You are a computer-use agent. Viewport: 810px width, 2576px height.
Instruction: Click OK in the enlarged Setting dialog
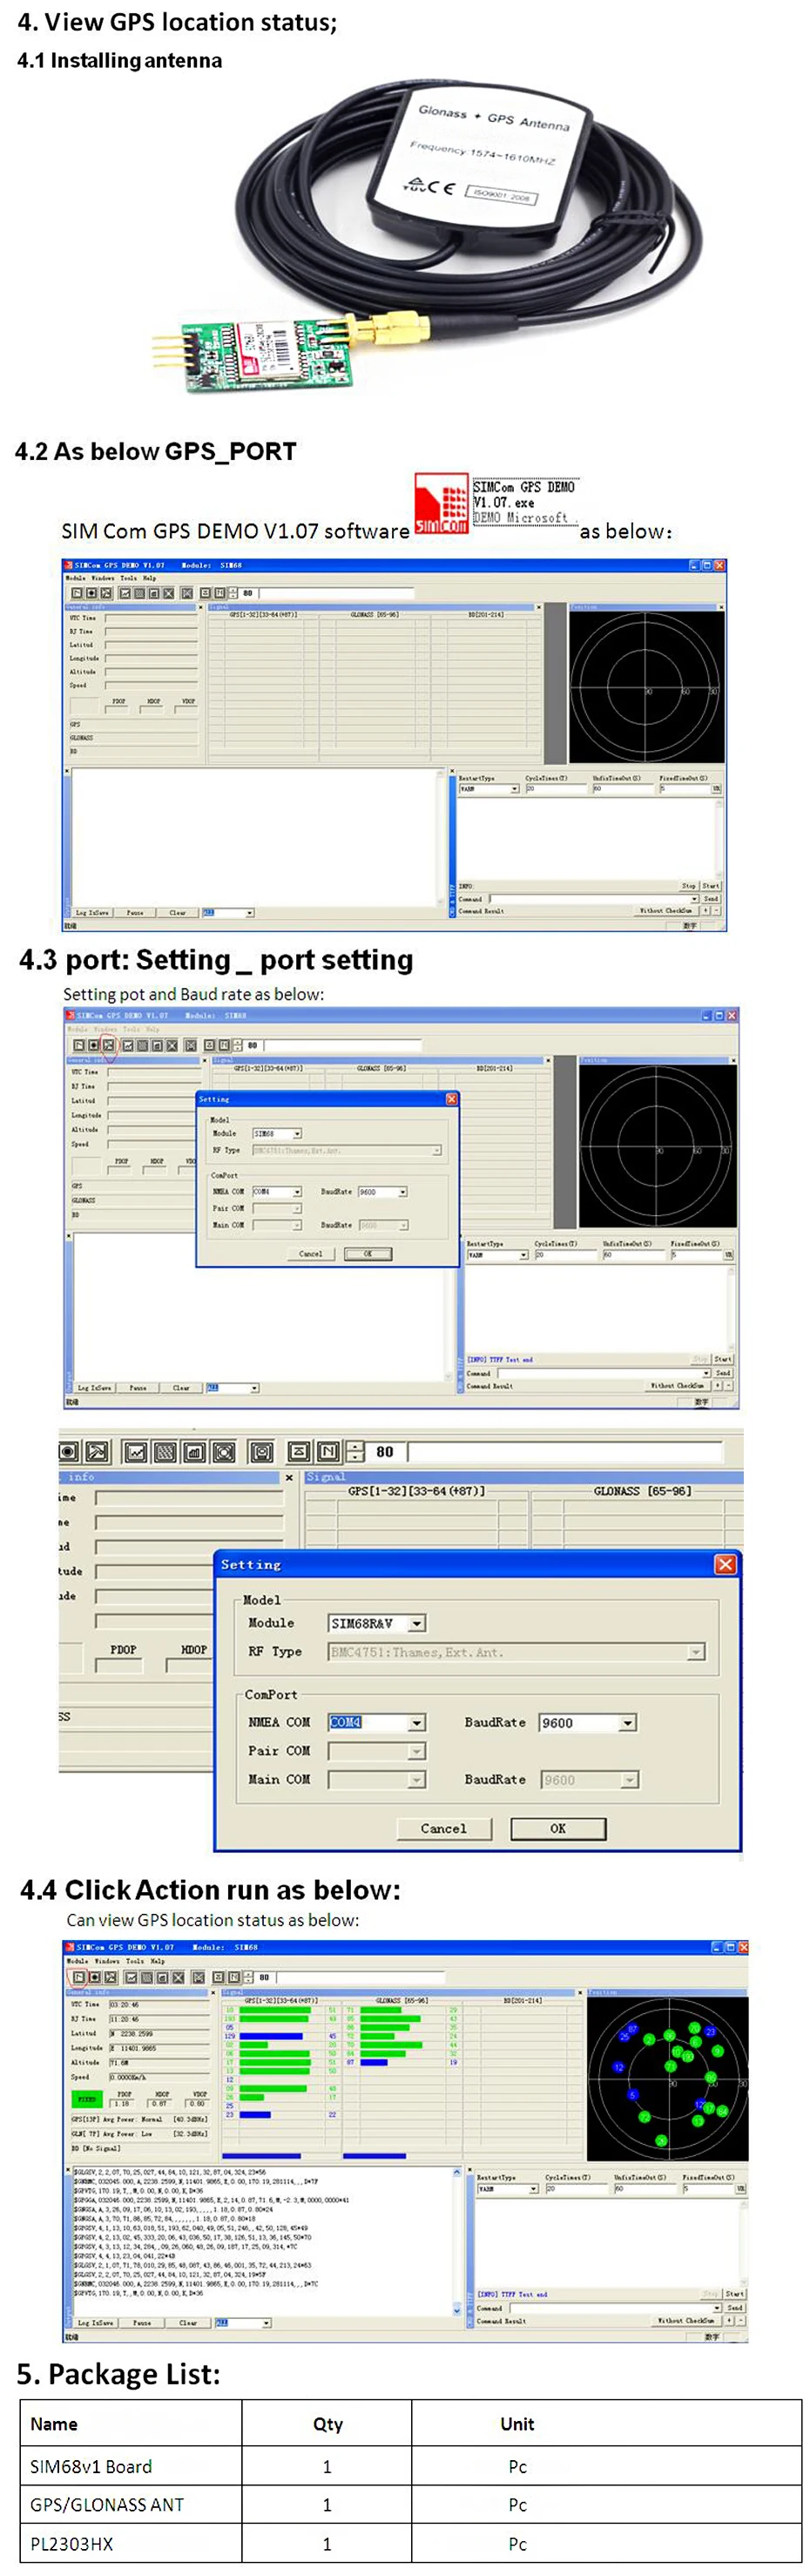click(x=558, y=1829)
